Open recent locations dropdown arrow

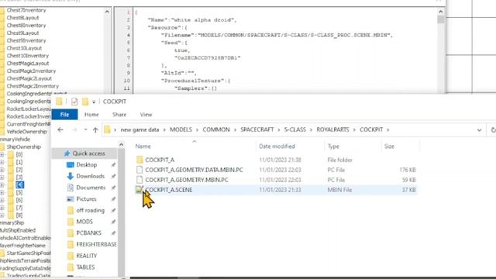85,129
